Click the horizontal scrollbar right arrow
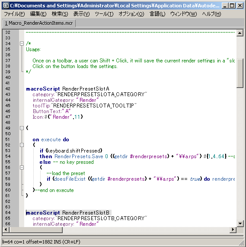The width and height of the screenshot is (246, 247). tap(233, 230)
